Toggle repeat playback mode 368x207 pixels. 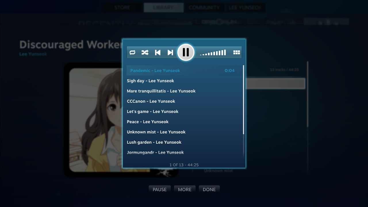click(132, 52)
